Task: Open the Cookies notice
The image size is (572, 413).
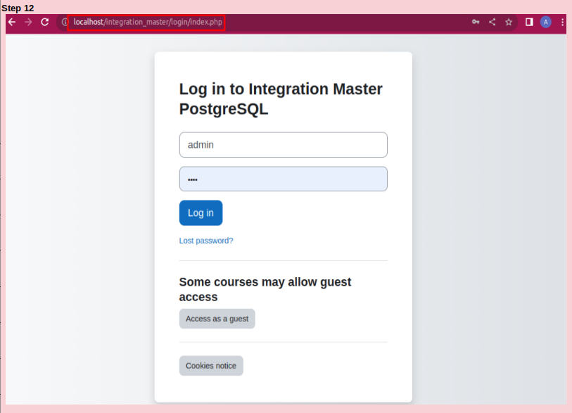Action: tap(211, 366)
